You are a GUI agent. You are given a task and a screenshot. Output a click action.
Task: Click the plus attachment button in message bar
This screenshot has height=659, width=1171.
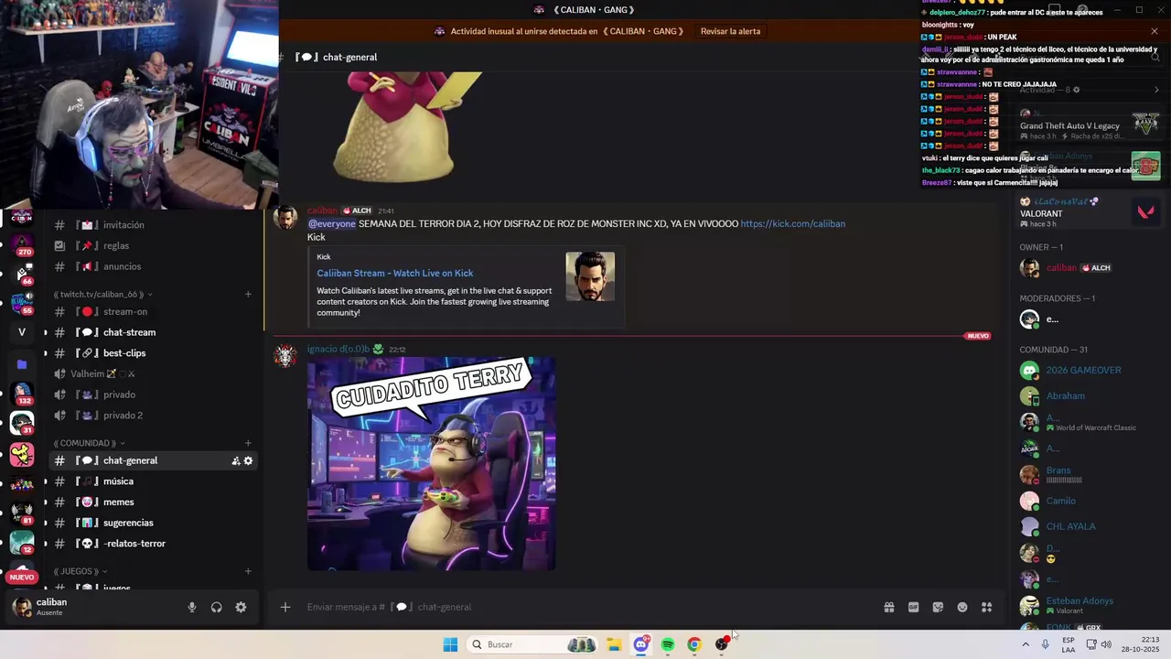(285, 607)
